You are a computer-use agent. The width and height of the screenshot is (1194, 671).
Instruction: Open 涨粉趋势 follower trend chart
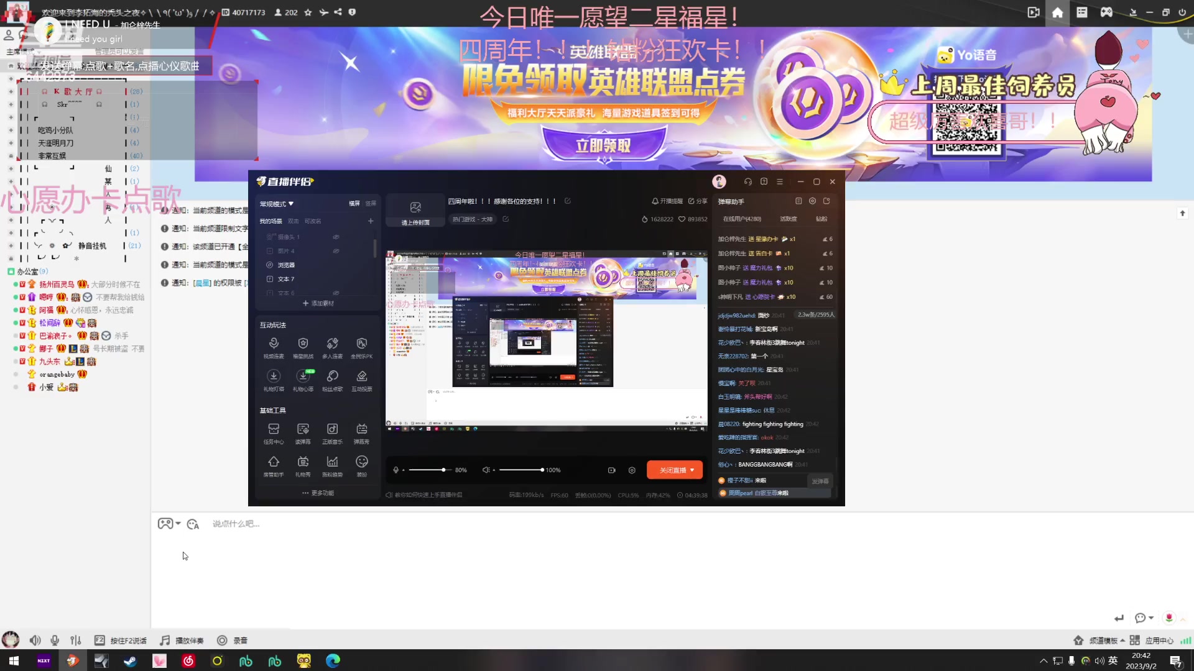click(332, 467)
